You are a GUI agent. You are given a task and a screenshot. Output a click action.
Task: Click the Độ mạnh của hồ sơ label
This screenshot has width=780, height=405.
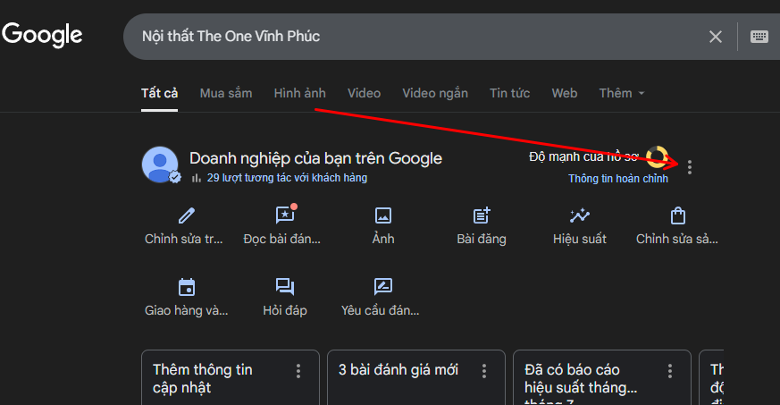[583, 156]
